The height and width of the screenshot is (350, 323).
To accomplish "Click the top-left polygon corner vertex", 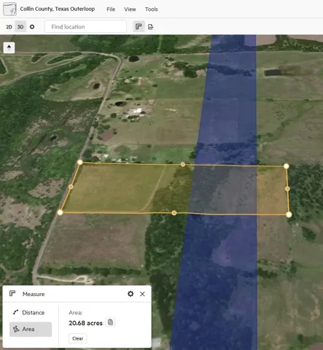I will pos(80,162).
